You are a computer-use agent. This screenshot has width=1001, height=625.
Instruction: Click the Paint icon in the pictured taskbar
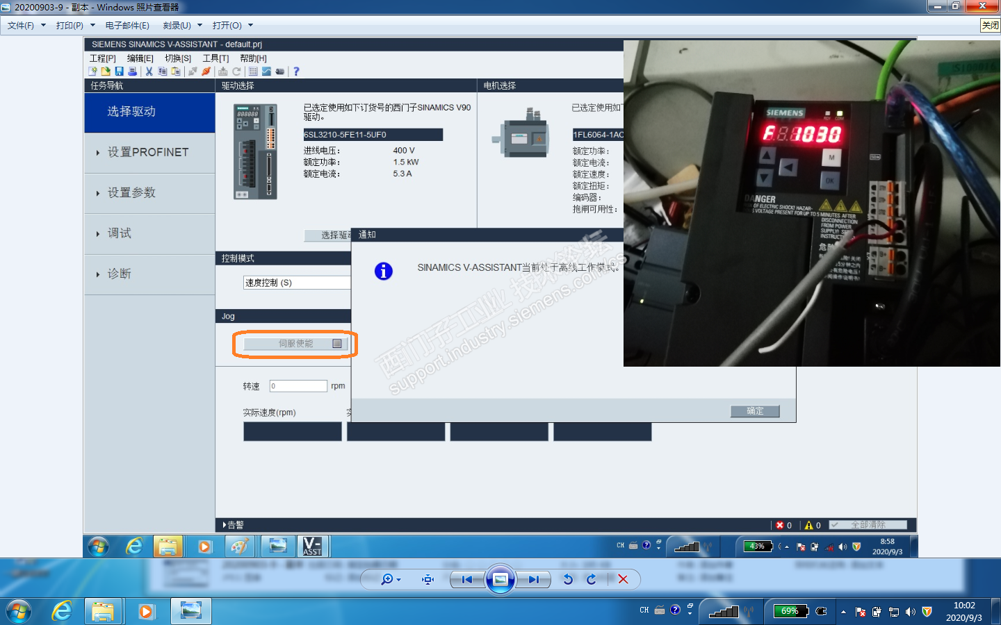coord(240,547)
